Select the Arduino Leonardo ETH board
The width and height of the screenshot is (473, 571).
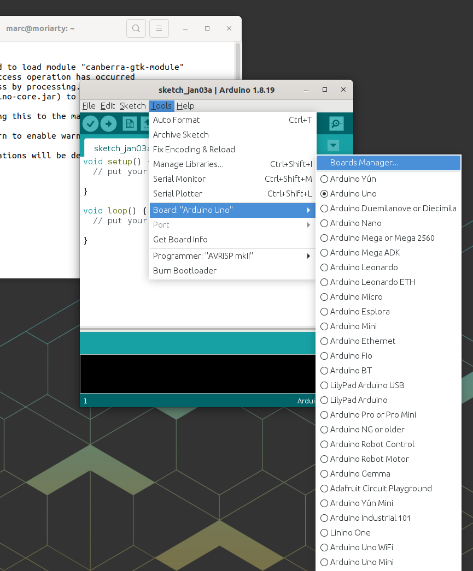pos(388,282)
